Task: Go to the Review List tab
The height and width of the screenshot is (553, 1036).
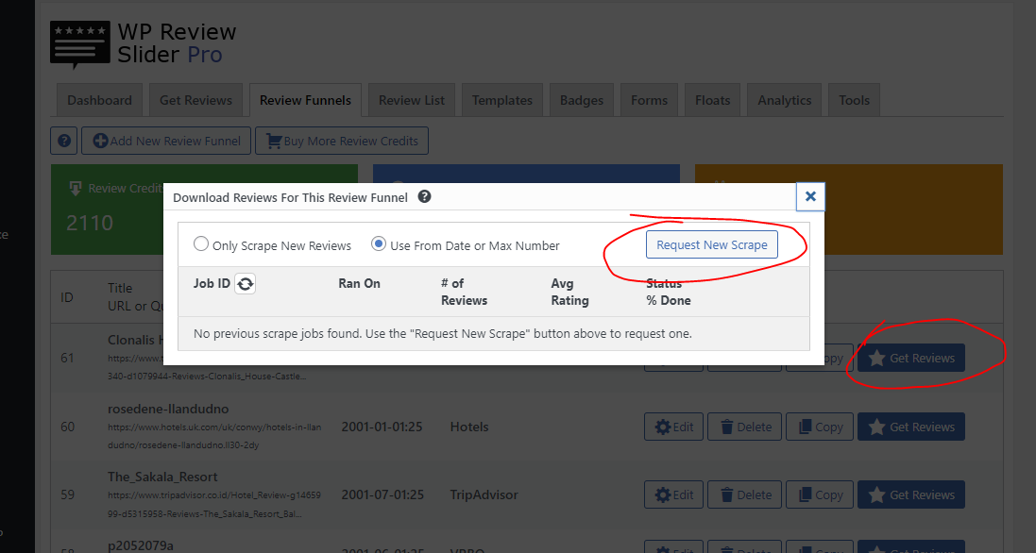Action: tap(412, 100)
